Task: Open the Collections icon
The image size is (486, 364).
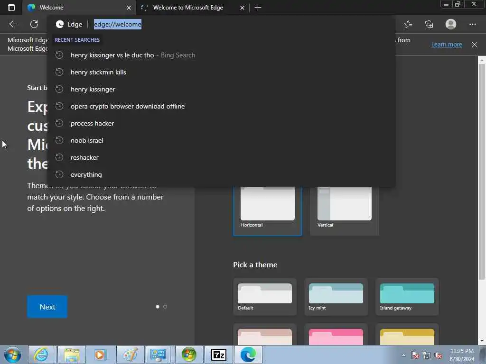Action: tap(429, 24)
